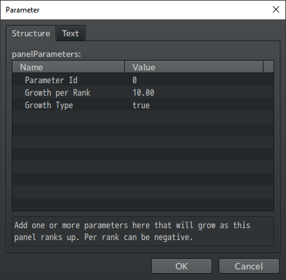Click an empty middle row of the table
The image size is (286, 280).
[x=143, y=154]
